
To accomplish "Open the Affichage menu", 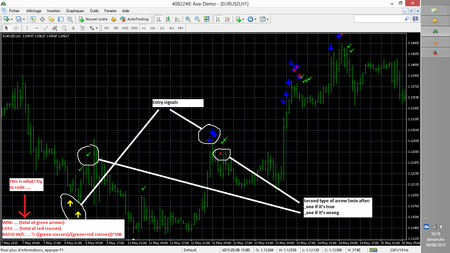I will point(34,11).
